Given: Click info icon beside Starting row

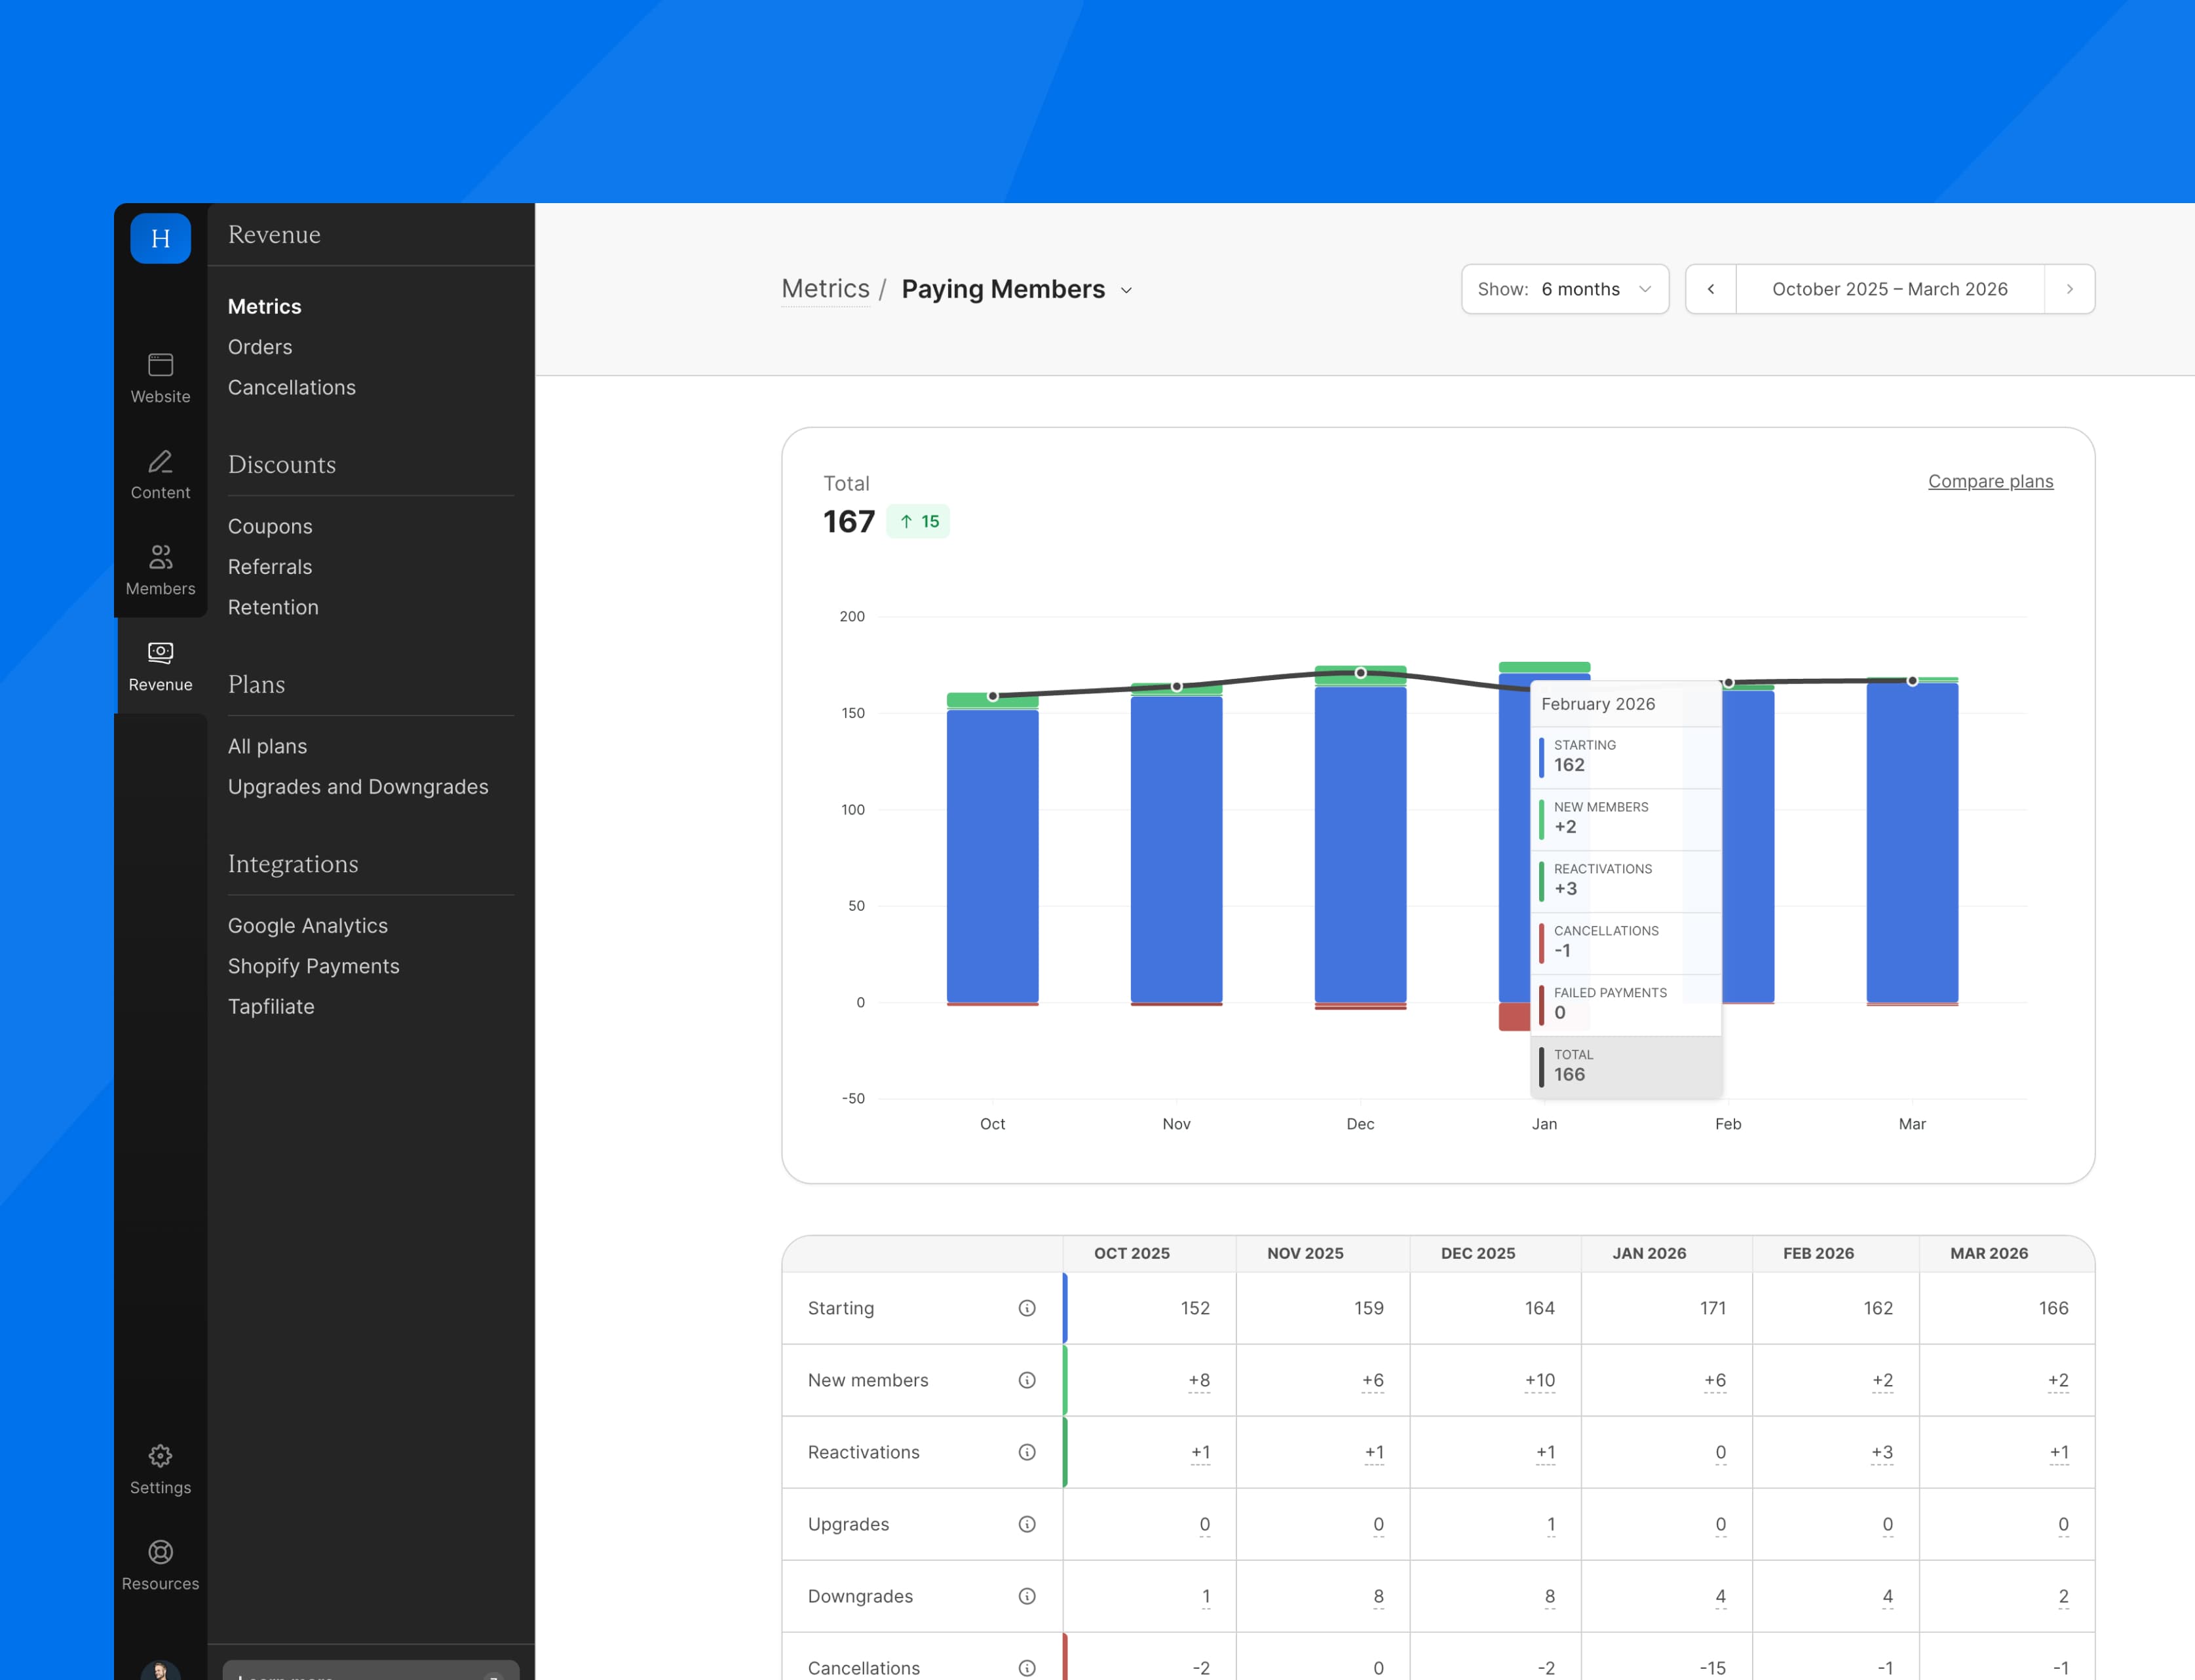Looking at the screenshot, I should [1026, 1308].
